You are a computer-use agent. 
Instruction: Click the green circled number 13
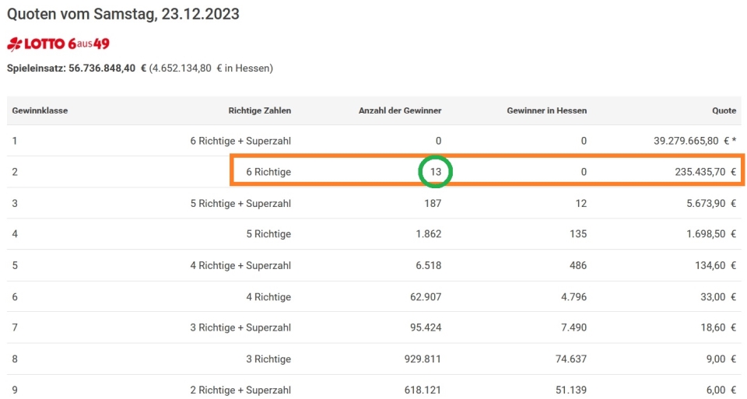tap(436, 172)
